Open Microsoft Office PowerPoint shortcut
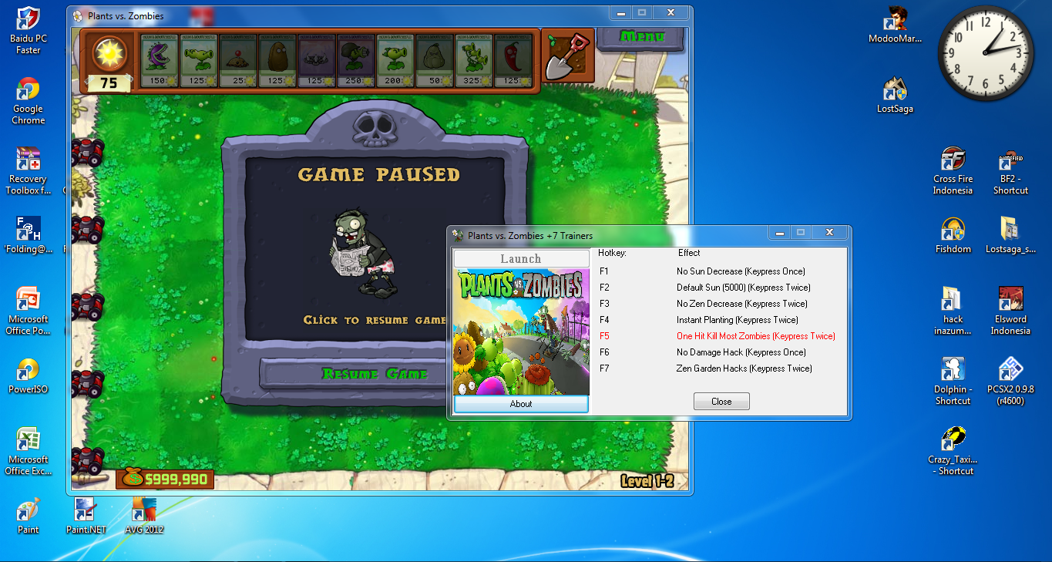 click(29, 311)
